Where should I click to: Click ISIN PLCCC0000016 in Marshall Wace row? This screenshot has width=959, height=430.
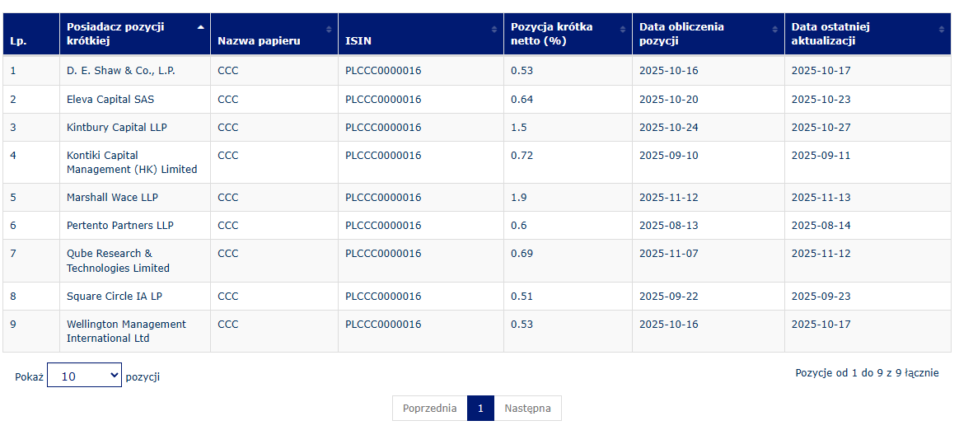[x=383, y=198]
